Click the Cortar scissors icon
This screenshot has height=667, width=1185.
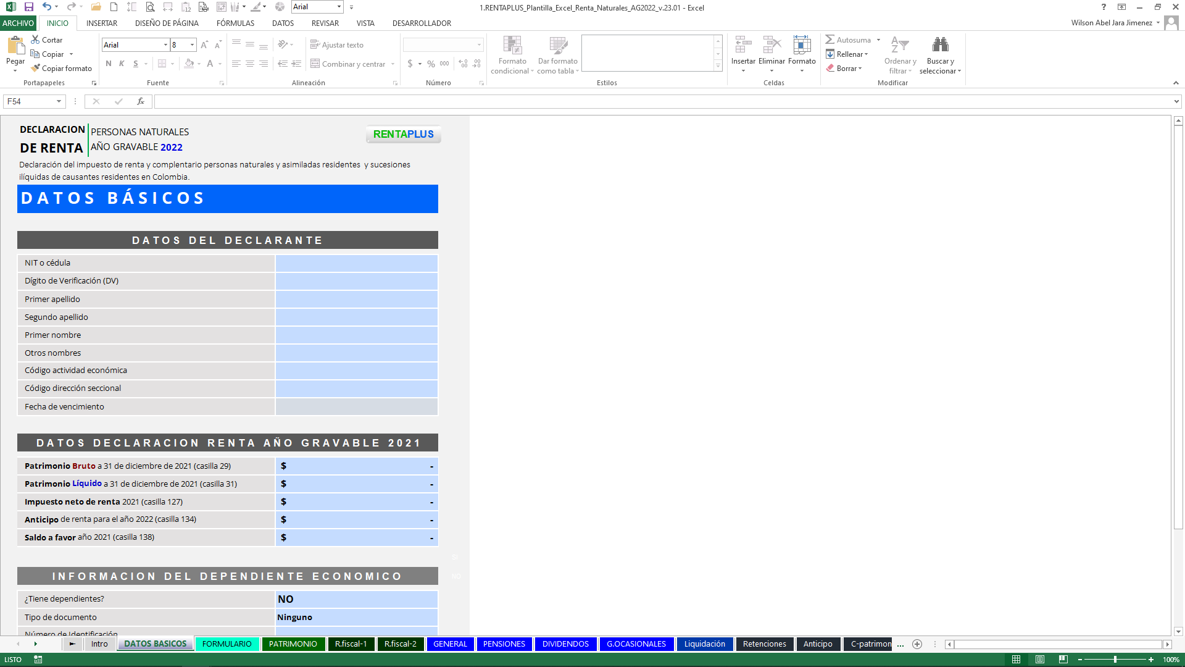(35, 40)
